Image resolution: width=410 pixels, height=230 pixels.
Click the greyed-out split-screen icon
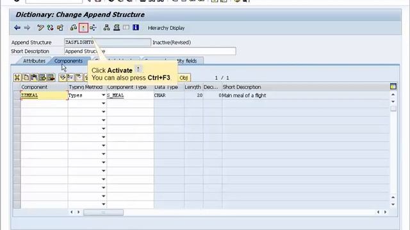(126, 27)
